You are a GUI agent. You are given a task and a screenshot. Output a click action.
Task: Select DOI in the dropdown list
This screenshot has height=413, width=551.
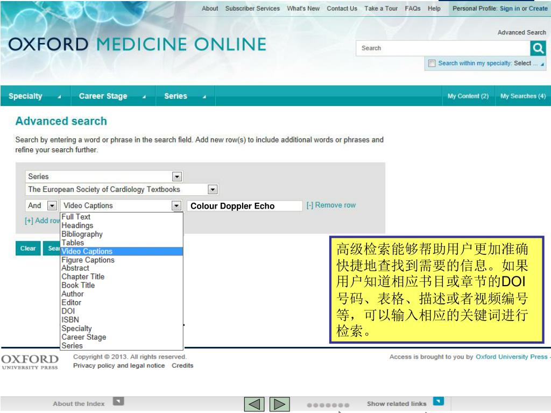click(x=122, y=311)
